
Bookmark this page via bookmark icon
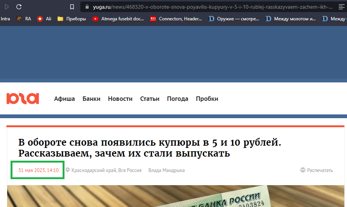pos(72,7)
